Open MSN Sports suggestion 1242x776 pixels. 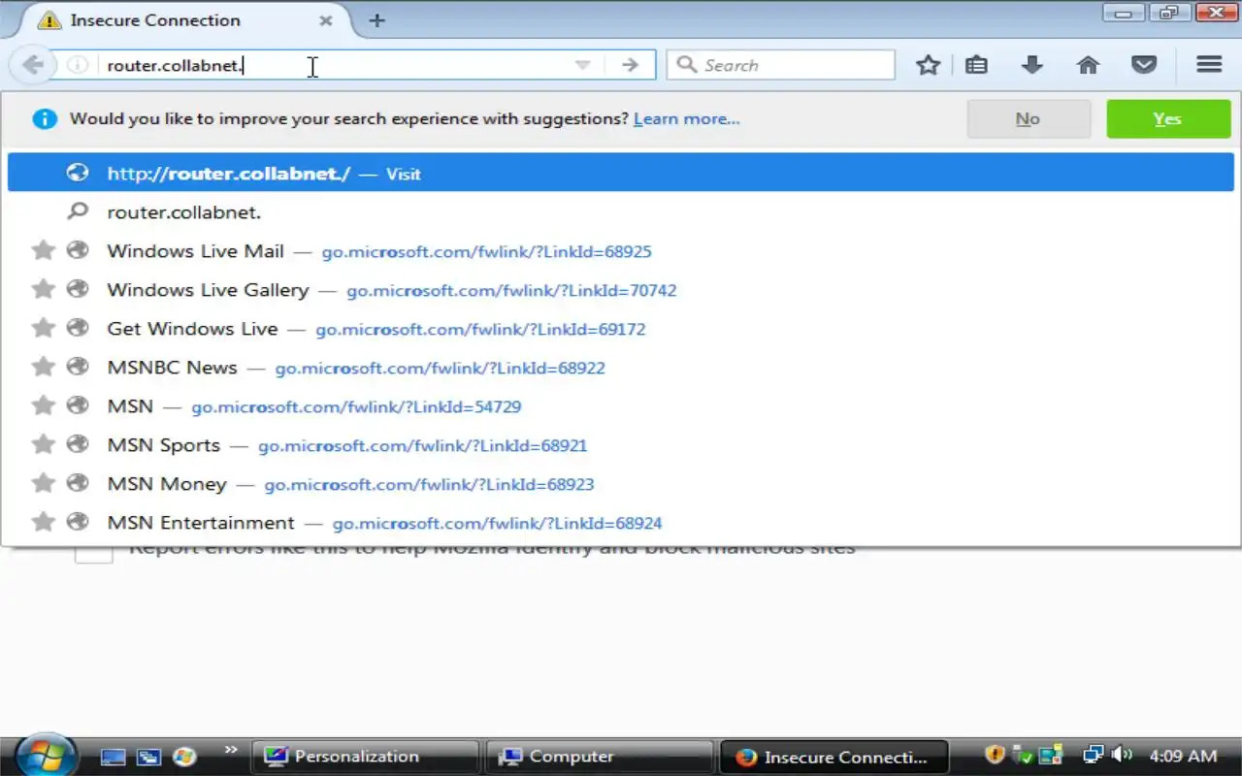621,445
